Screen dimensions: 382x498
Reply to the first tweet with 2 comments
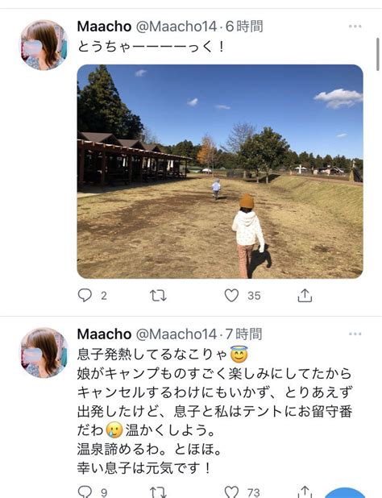coord(85,296)
